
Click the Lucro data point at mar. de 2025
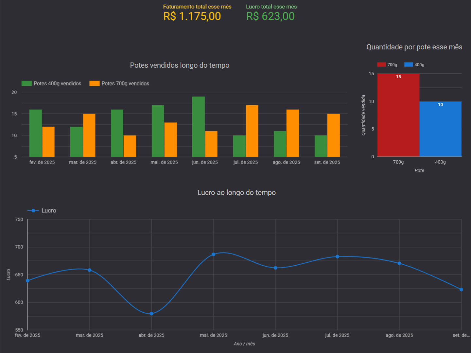pos(90,270)
